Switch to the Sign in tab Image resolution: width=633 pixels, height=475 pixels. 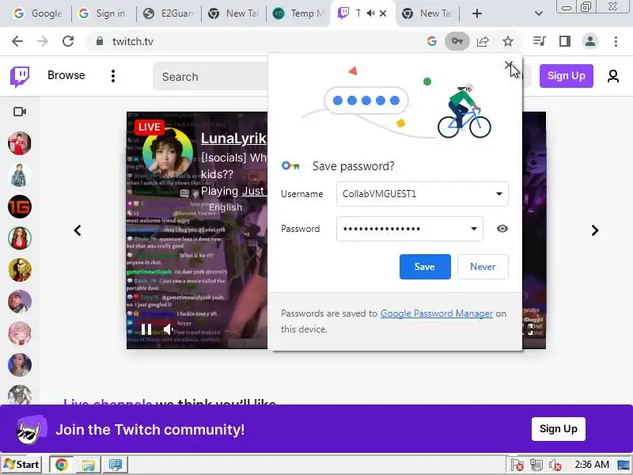click(x=102, y=13)
